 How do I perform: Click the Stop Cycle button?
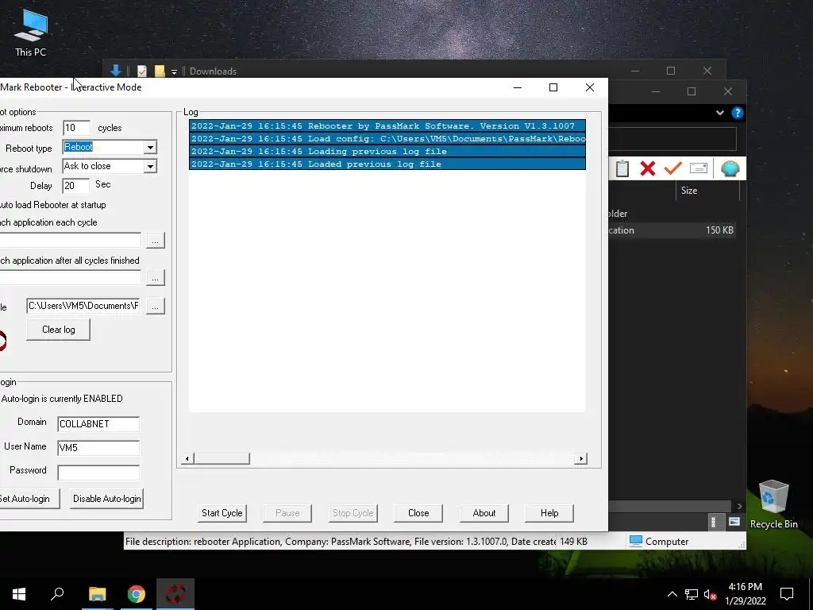tap(353, 513)
